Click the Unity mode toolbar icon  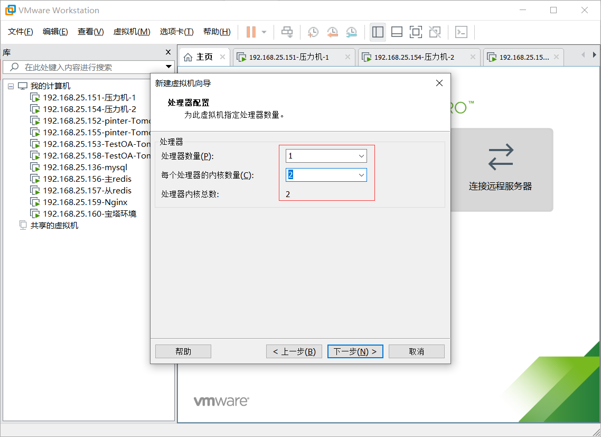[435, 32]
